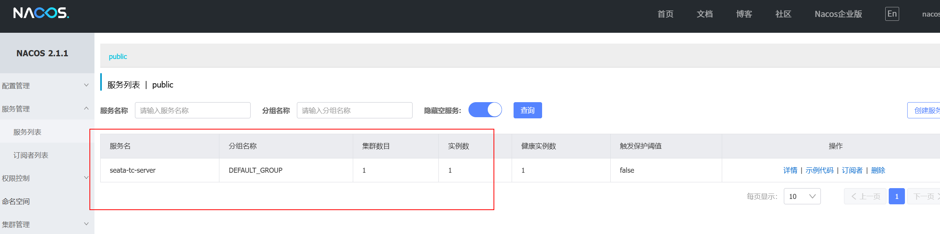Switch language with the En icon
Viewport: 940px width, 234px height.
[x=892, y=14]
